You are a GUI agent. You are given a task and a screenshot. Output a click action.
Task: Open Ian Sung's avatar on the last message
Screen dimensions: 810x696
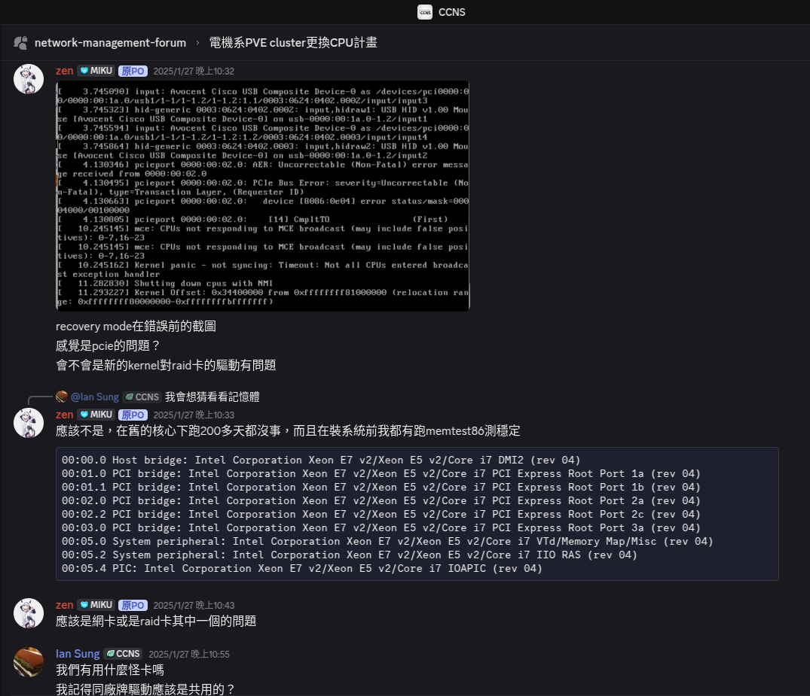click(x=29, y=662)
